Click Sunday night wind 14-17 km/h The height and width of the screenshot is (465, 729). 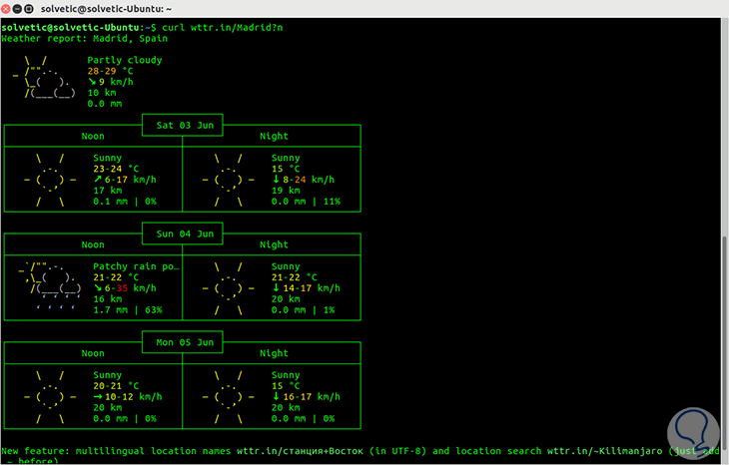click(x=306, y=288)
